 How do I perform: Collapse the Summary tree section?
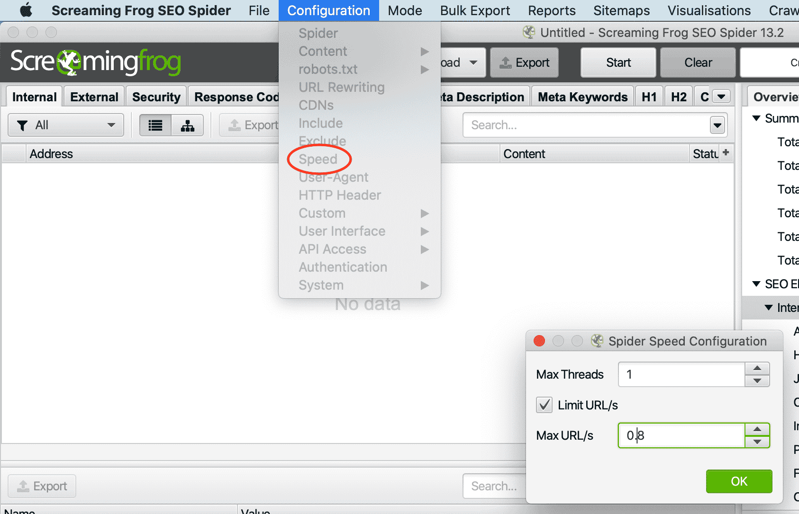(756, 118)
